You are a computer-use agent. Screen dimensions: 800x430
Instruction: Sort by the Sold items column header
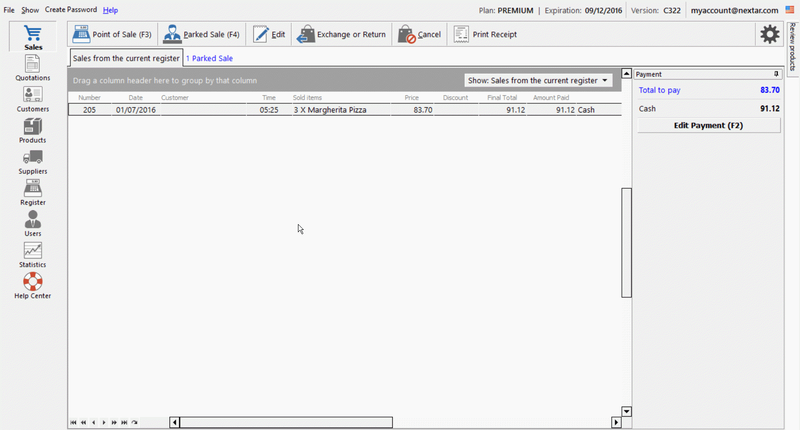341,98
